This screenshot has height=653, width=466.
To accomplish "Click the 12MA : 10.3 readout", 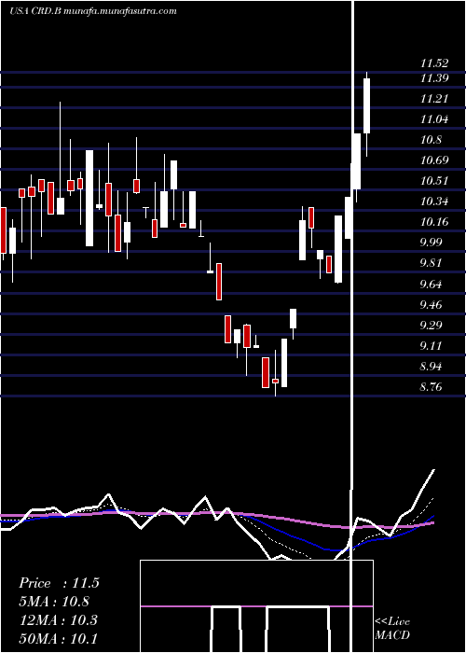I will (58, 620).
